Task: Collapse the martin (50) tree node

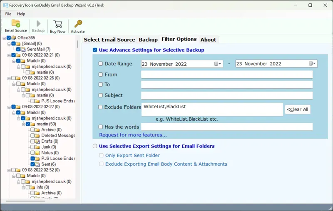Action: coord(22,124)
